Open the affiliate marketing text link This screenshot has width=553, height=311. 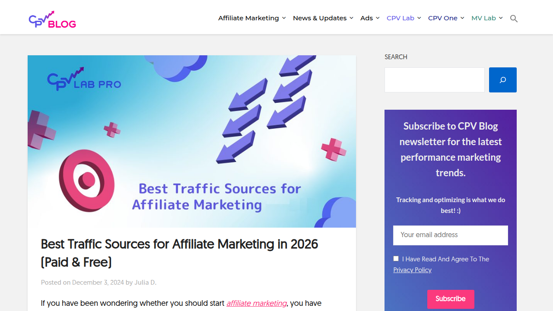coord(257,303)
